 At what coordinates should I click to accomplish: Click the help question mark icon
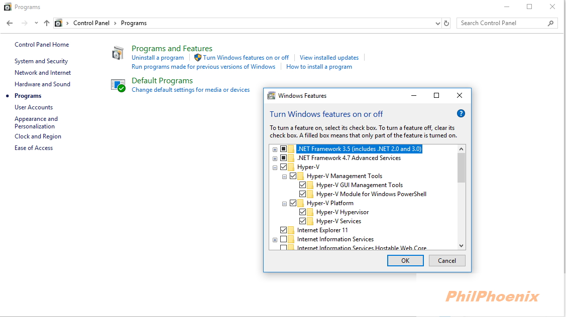(x=461, y=113)
